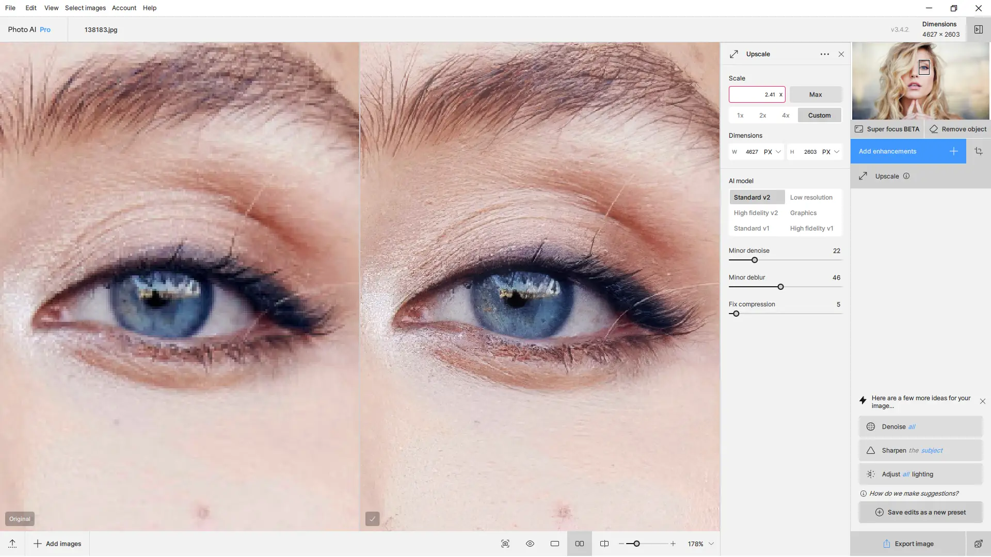
Task: Open the Select images menu
Action: click(85, 8)
